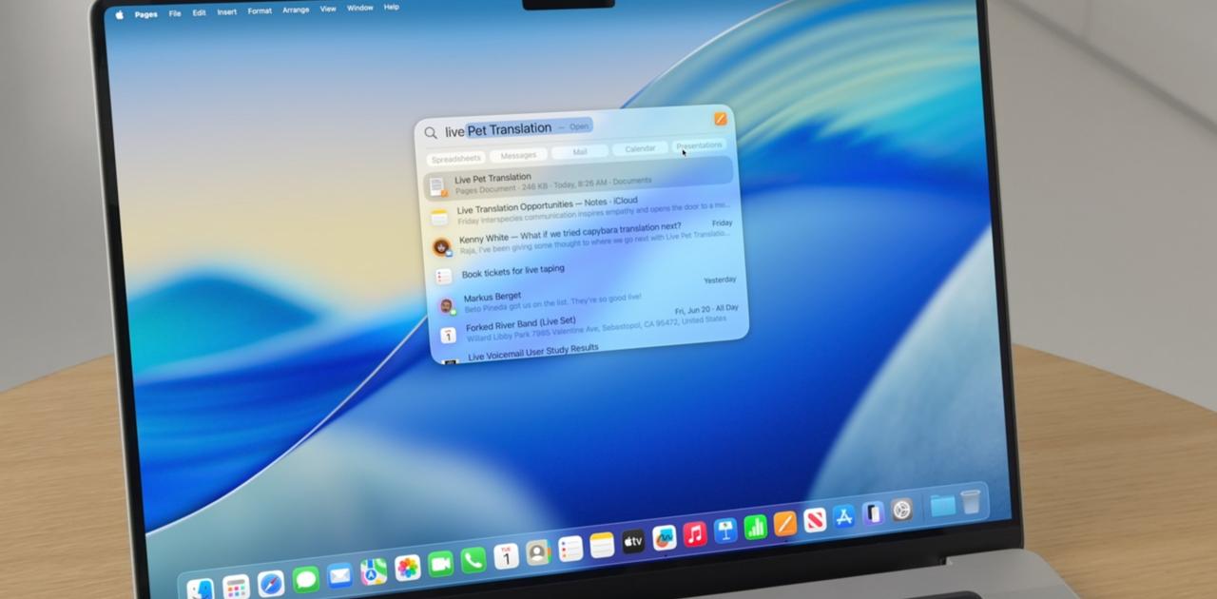Open Freeform from the Dock
The height and width of the screenshot is (599, 1217).
tap(665, 538)
